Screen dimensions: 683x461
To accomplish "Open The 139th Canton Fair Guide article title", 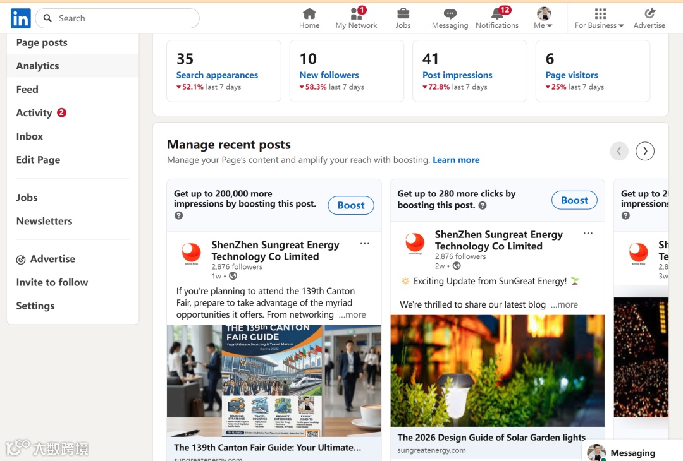I will [x=268, y=448].
